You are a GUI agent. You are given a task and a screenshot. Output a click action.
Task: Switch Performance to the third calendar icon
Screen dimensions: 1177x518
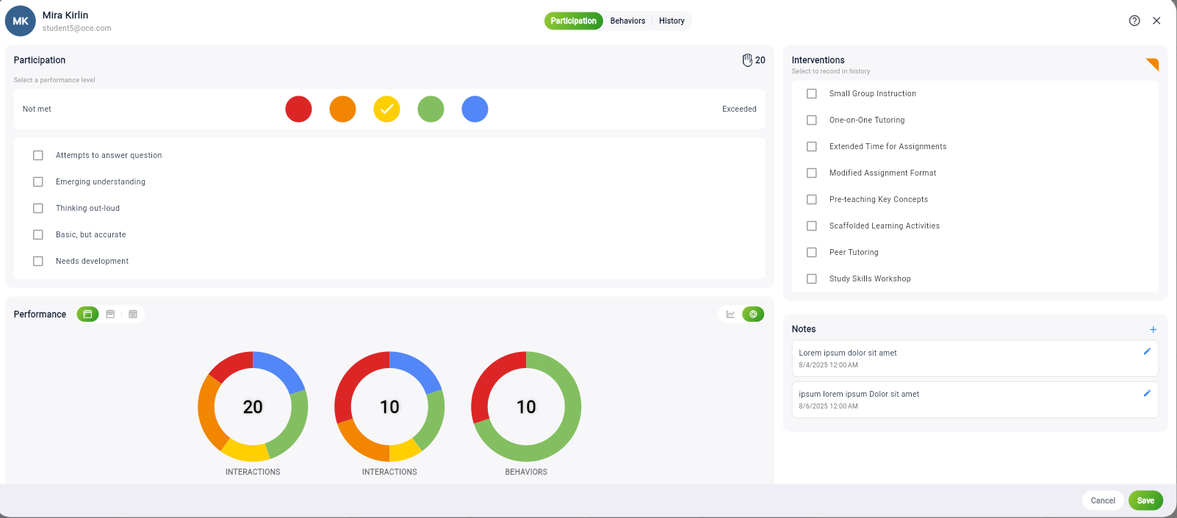[133, 314]
